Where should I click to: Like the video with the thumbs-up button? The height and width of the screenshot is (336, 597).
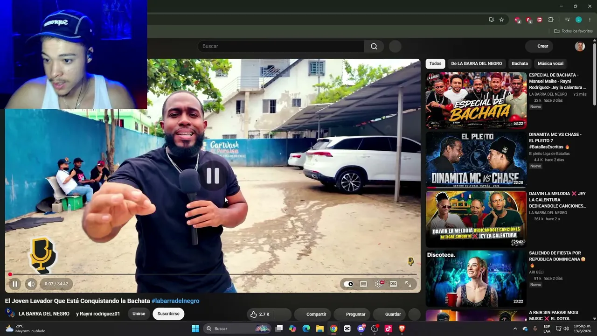pyautogui.click(x=259, y=315)
